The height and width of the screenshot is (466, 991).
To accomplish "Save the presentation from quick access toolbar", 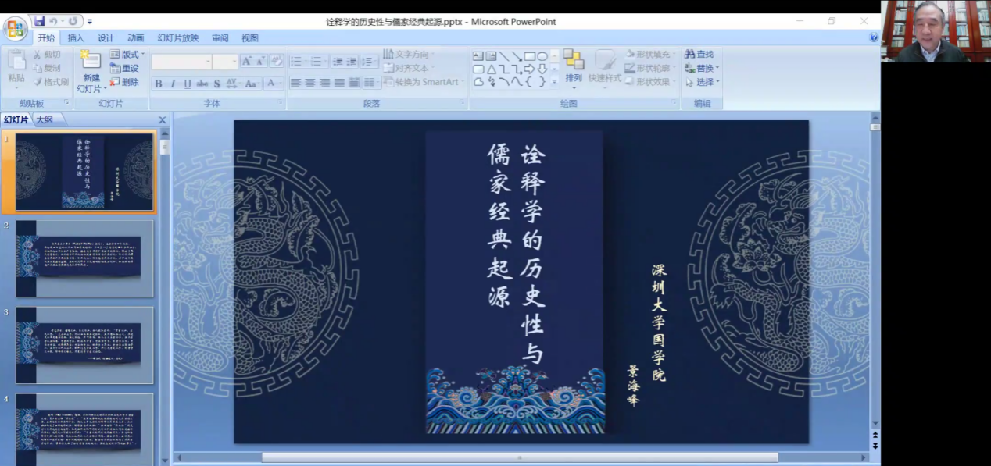I will (39, 21).
